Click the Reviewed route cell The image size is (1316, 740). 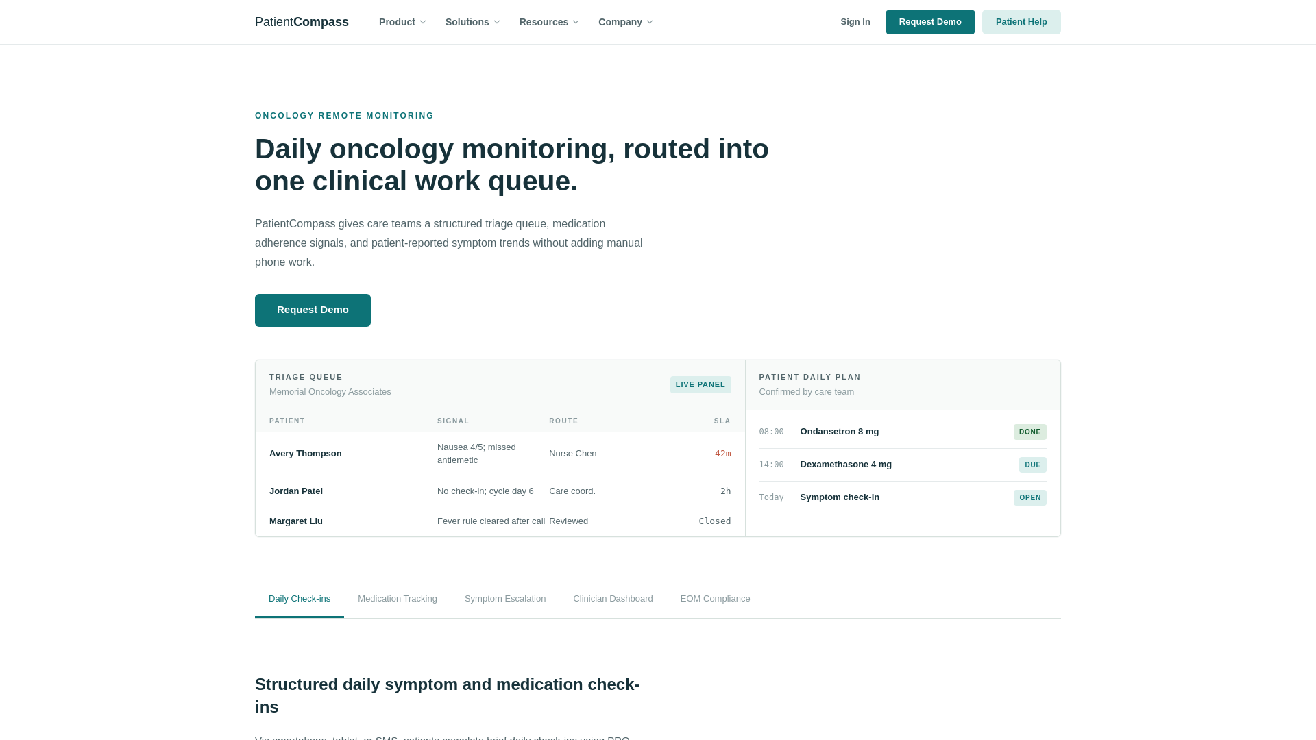pos(568,521)
